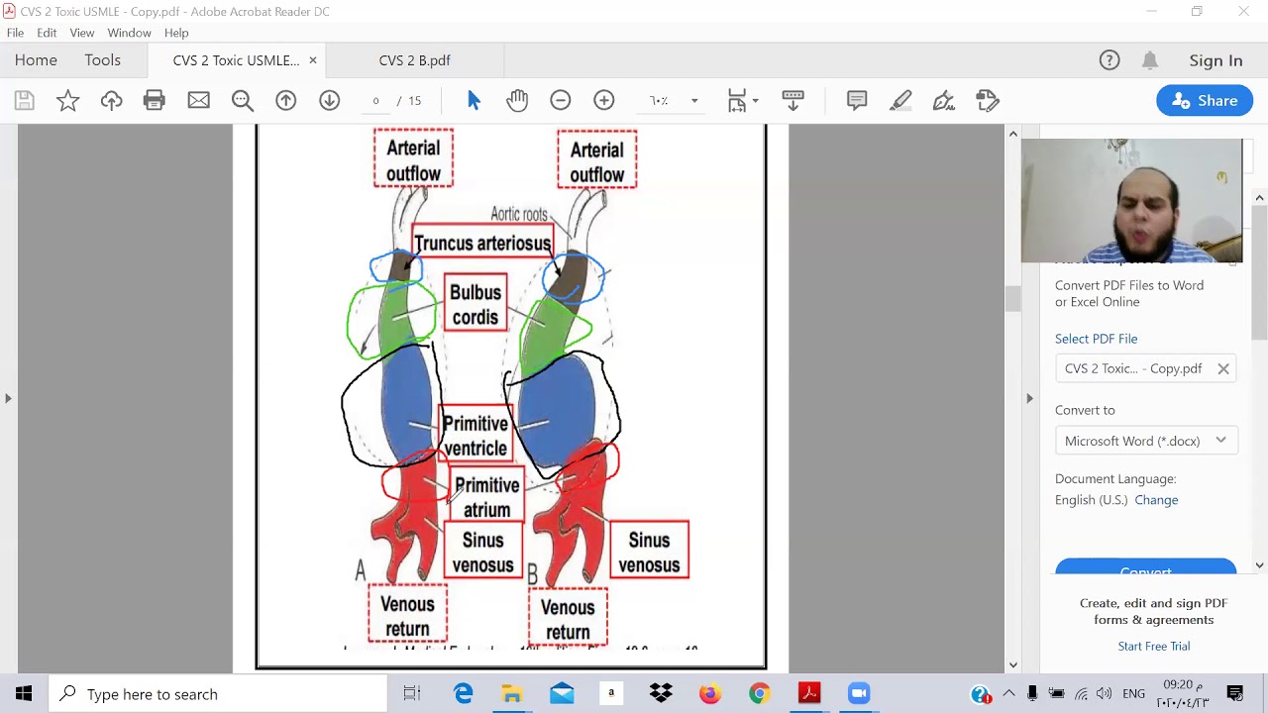Image resolution: width=1268 pixels, height=713 pixels.
Task: Open the Help question mark icon
Action: pyautogui.click(x=1109, y=60)
